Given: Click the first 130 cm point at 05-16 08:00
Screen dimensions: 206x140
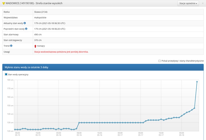Looking at the screenshot, I should (x=79, y=122).
